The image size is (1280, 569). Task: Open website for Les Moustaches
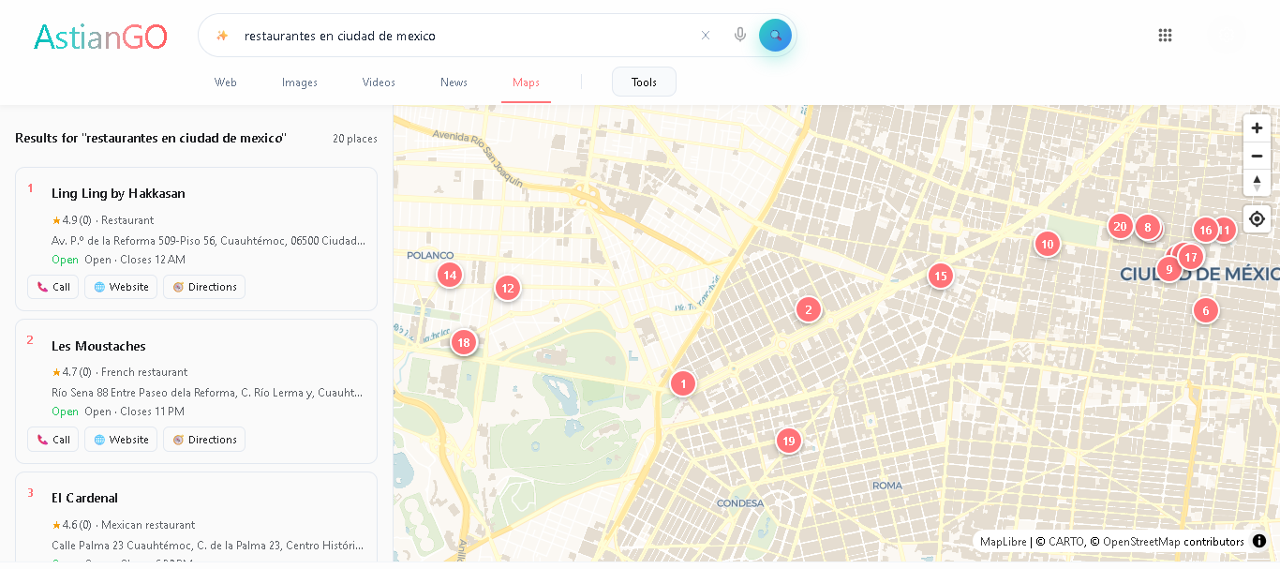coord(121,440)
